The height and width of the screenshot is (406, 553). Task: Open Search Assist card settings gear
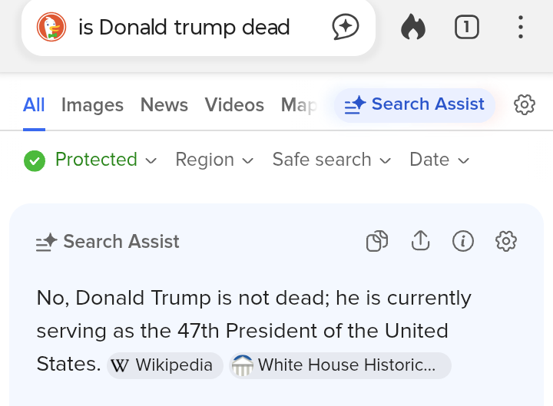click(505, 241)
